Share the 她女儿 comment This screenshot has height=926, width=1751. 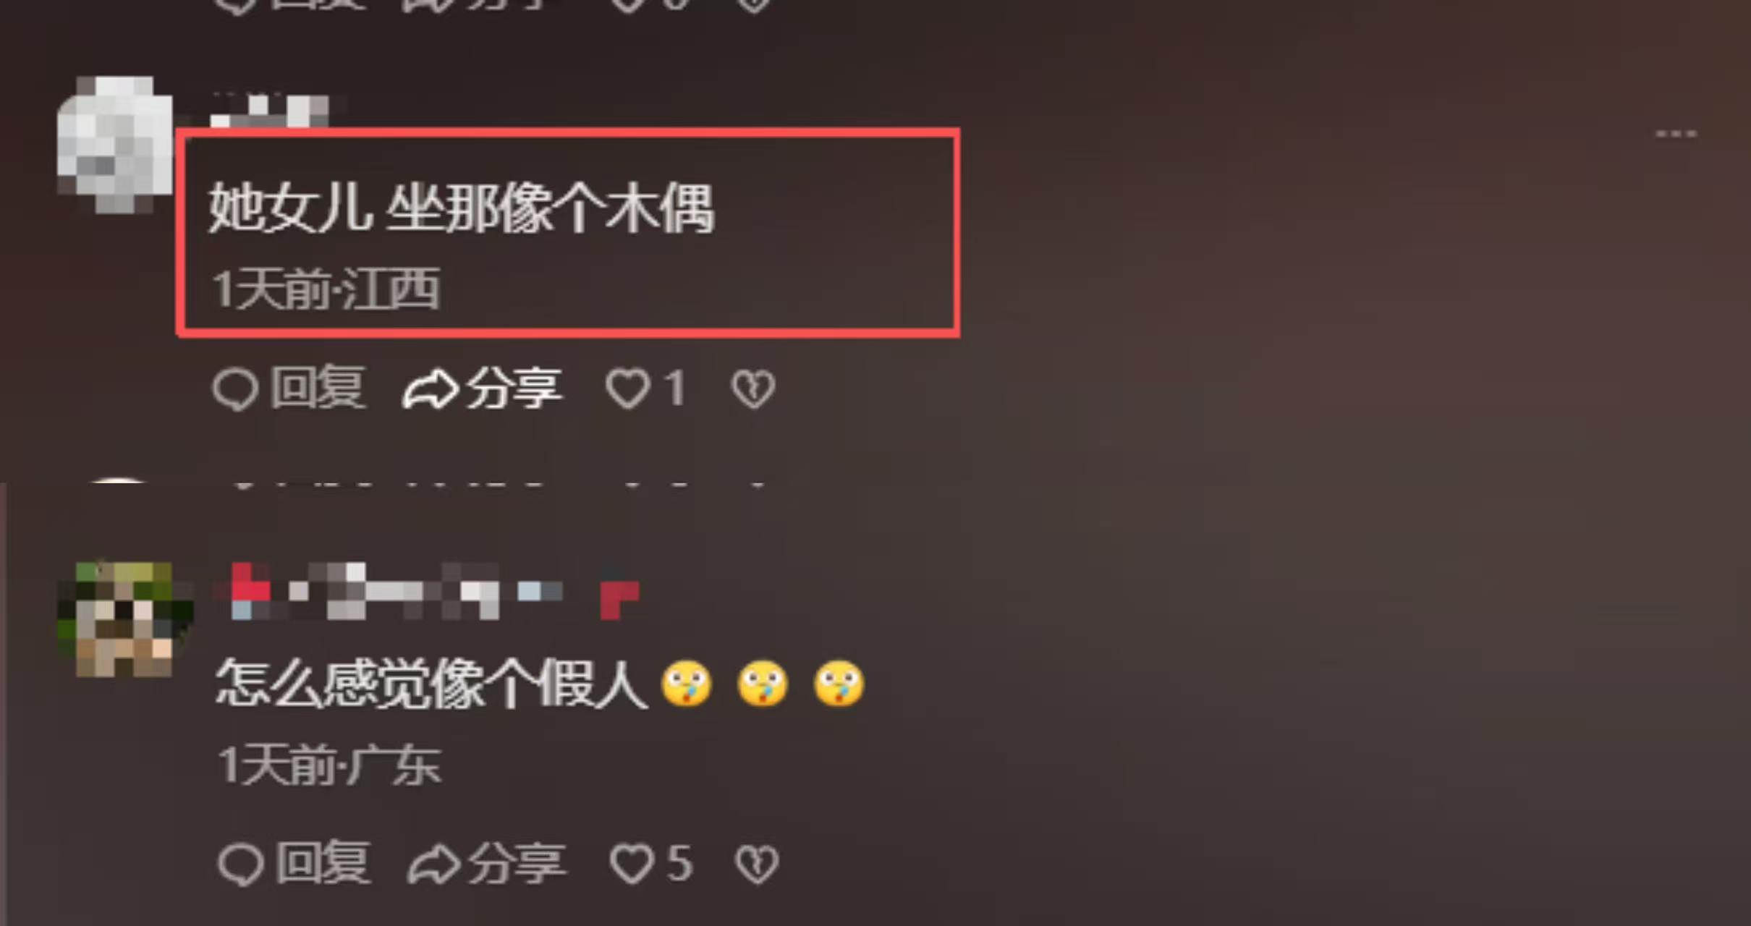[483, 388]
